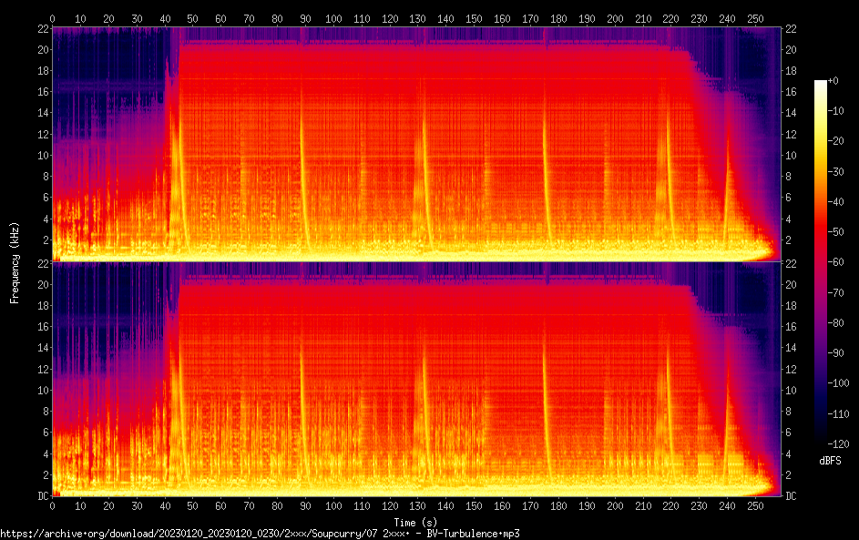Screen dimensions: 859x540
Task: Click the 90 tick on bottom time axis
Action: coord(305,505)
